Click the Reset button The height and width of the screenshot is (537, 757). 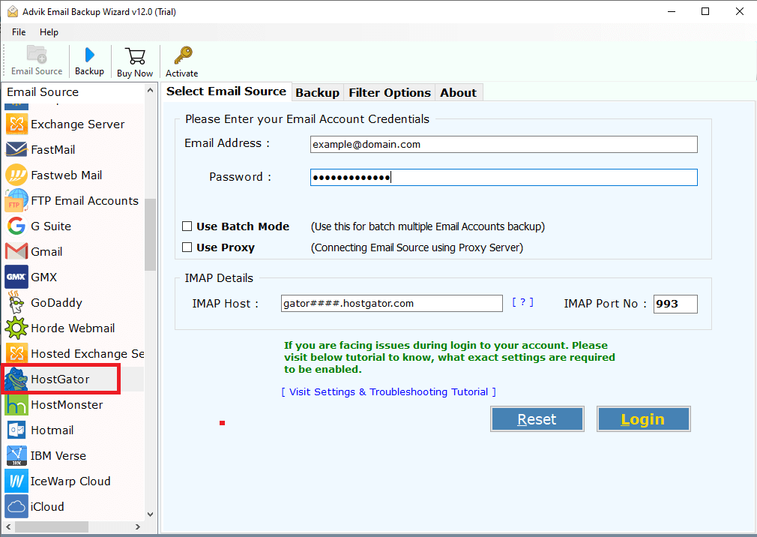click(x=537, y=418)
